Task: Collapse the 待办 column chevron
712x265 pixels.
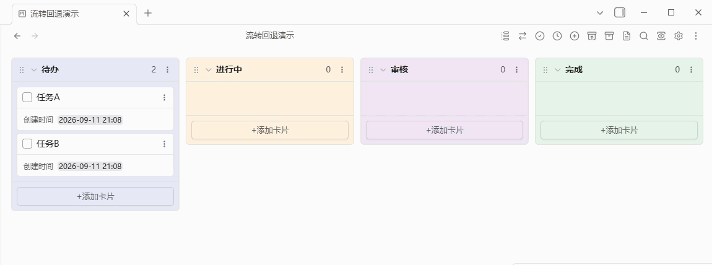Action: point(34,70)
